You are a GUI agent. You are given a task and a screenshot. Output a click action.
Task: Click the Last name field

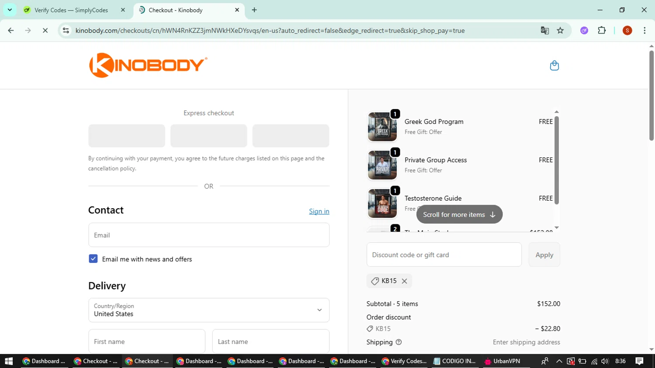click(271, 341)
